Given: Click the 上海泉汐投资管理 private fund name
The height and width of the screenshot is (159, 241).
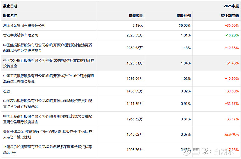Looking at the screenshot, I should pos(48,150).
